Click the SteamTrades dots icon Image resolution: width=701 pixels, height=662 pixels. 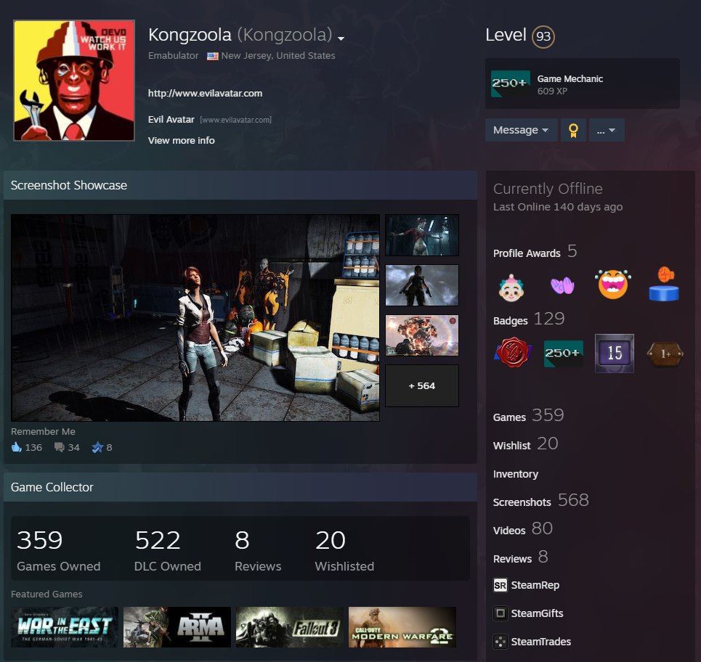(x=501, y=642)
